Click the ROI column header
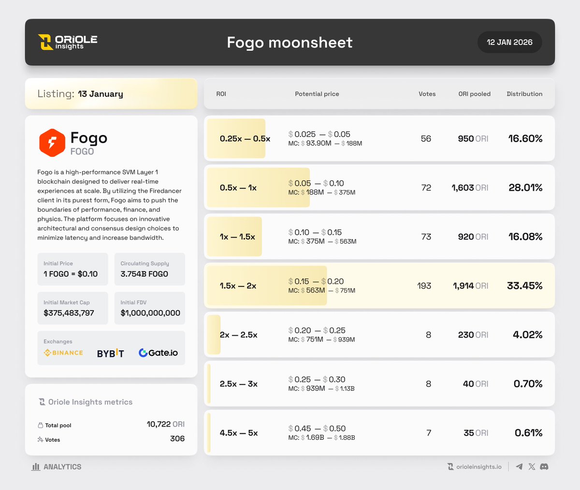 [x=221, y=94]
